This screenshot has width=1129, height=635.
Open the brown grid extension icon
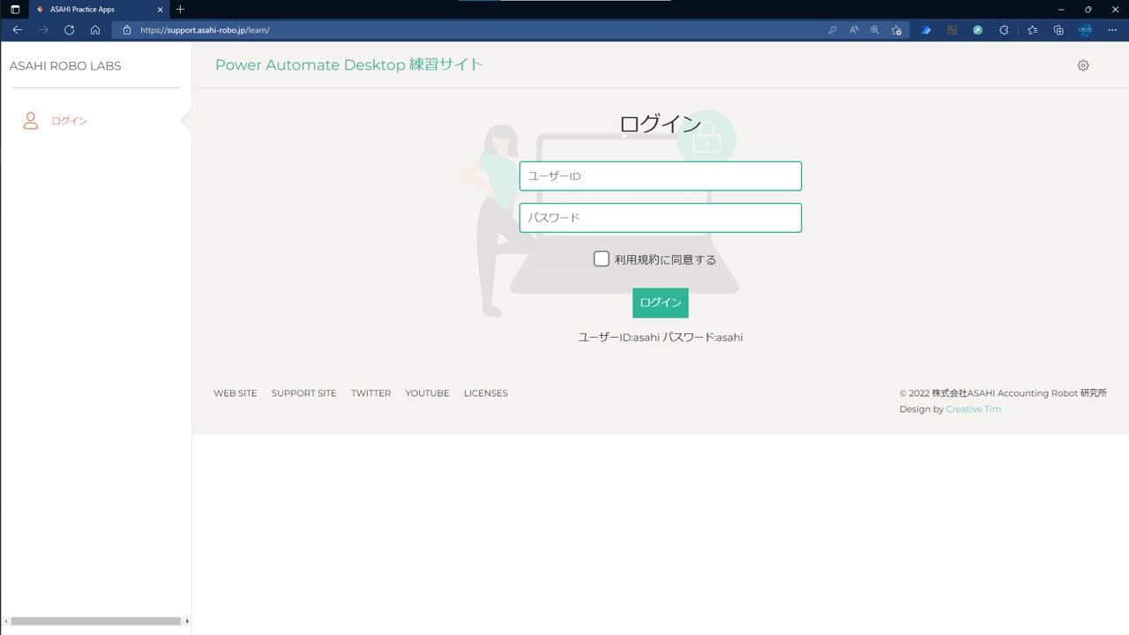click(952, 30)
